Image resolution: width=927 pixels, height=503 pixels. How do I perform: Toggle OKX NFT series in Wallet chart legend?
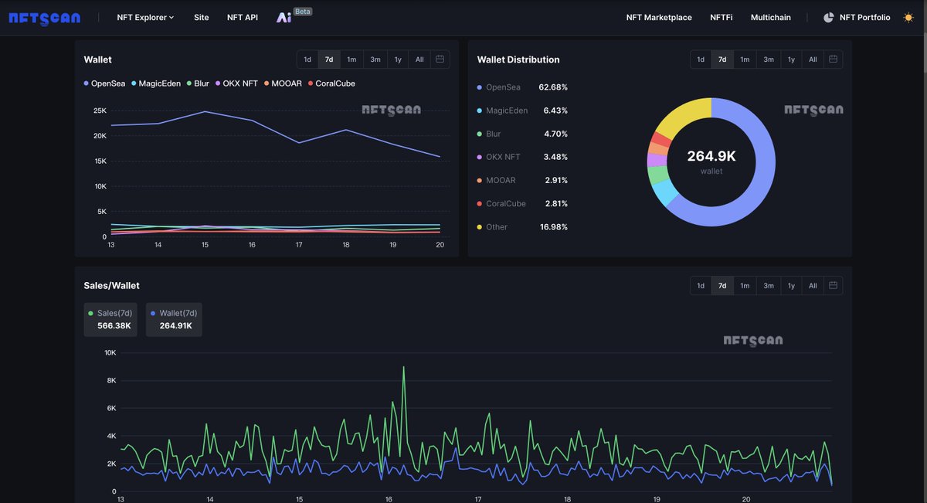236,83
